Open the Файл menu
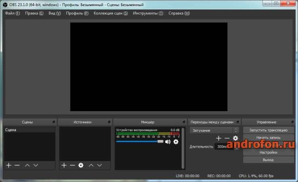The width and height of the screenshot is (298, 182). coord(13,13)
